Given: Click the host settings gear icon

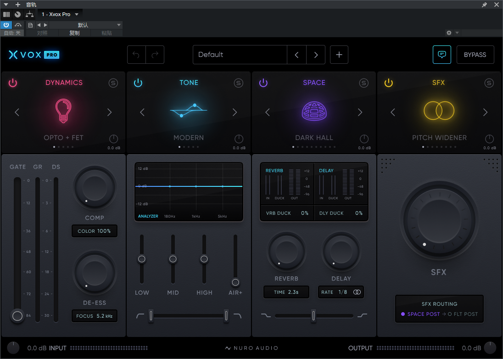Looking at the screenshot, I should [449, 33].
